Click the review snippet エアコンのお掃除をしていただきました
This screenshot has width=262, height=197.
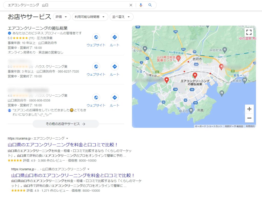(49, 112)
